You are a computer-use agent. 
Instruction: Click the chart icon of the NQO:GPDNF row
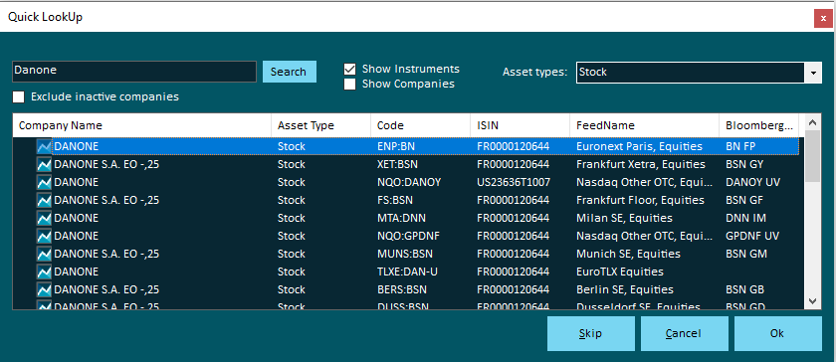44,236
